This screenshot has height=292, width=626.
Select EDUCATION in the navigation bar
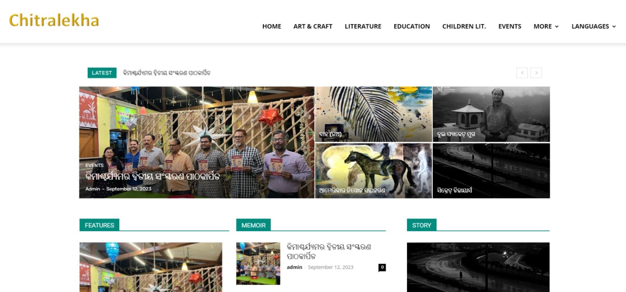click(411, 26)
